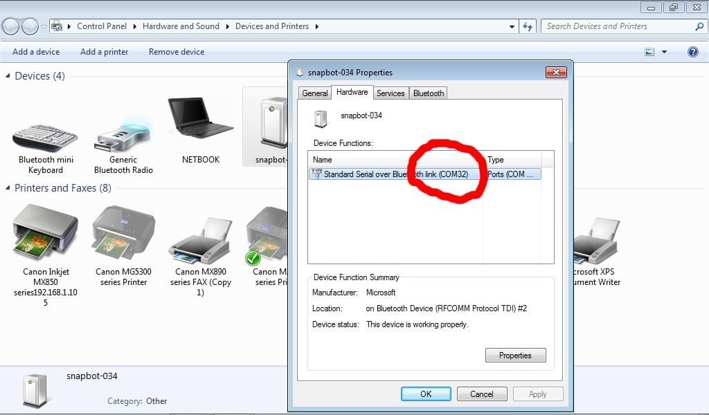Expand arrow after Hardware and Sound breadcrumb
Screen dimensions: 709x415
(x=227, y=27)
